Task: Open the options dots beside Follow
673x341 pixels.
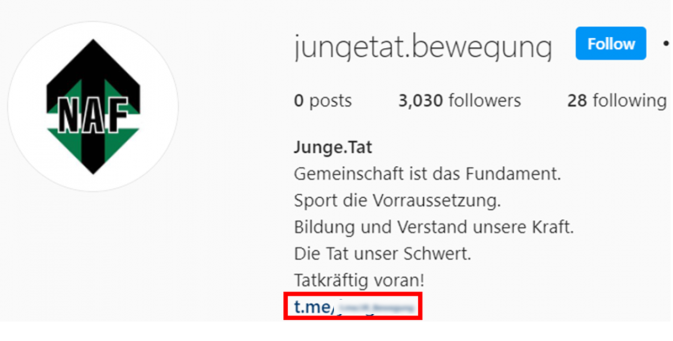Action: 667,44
